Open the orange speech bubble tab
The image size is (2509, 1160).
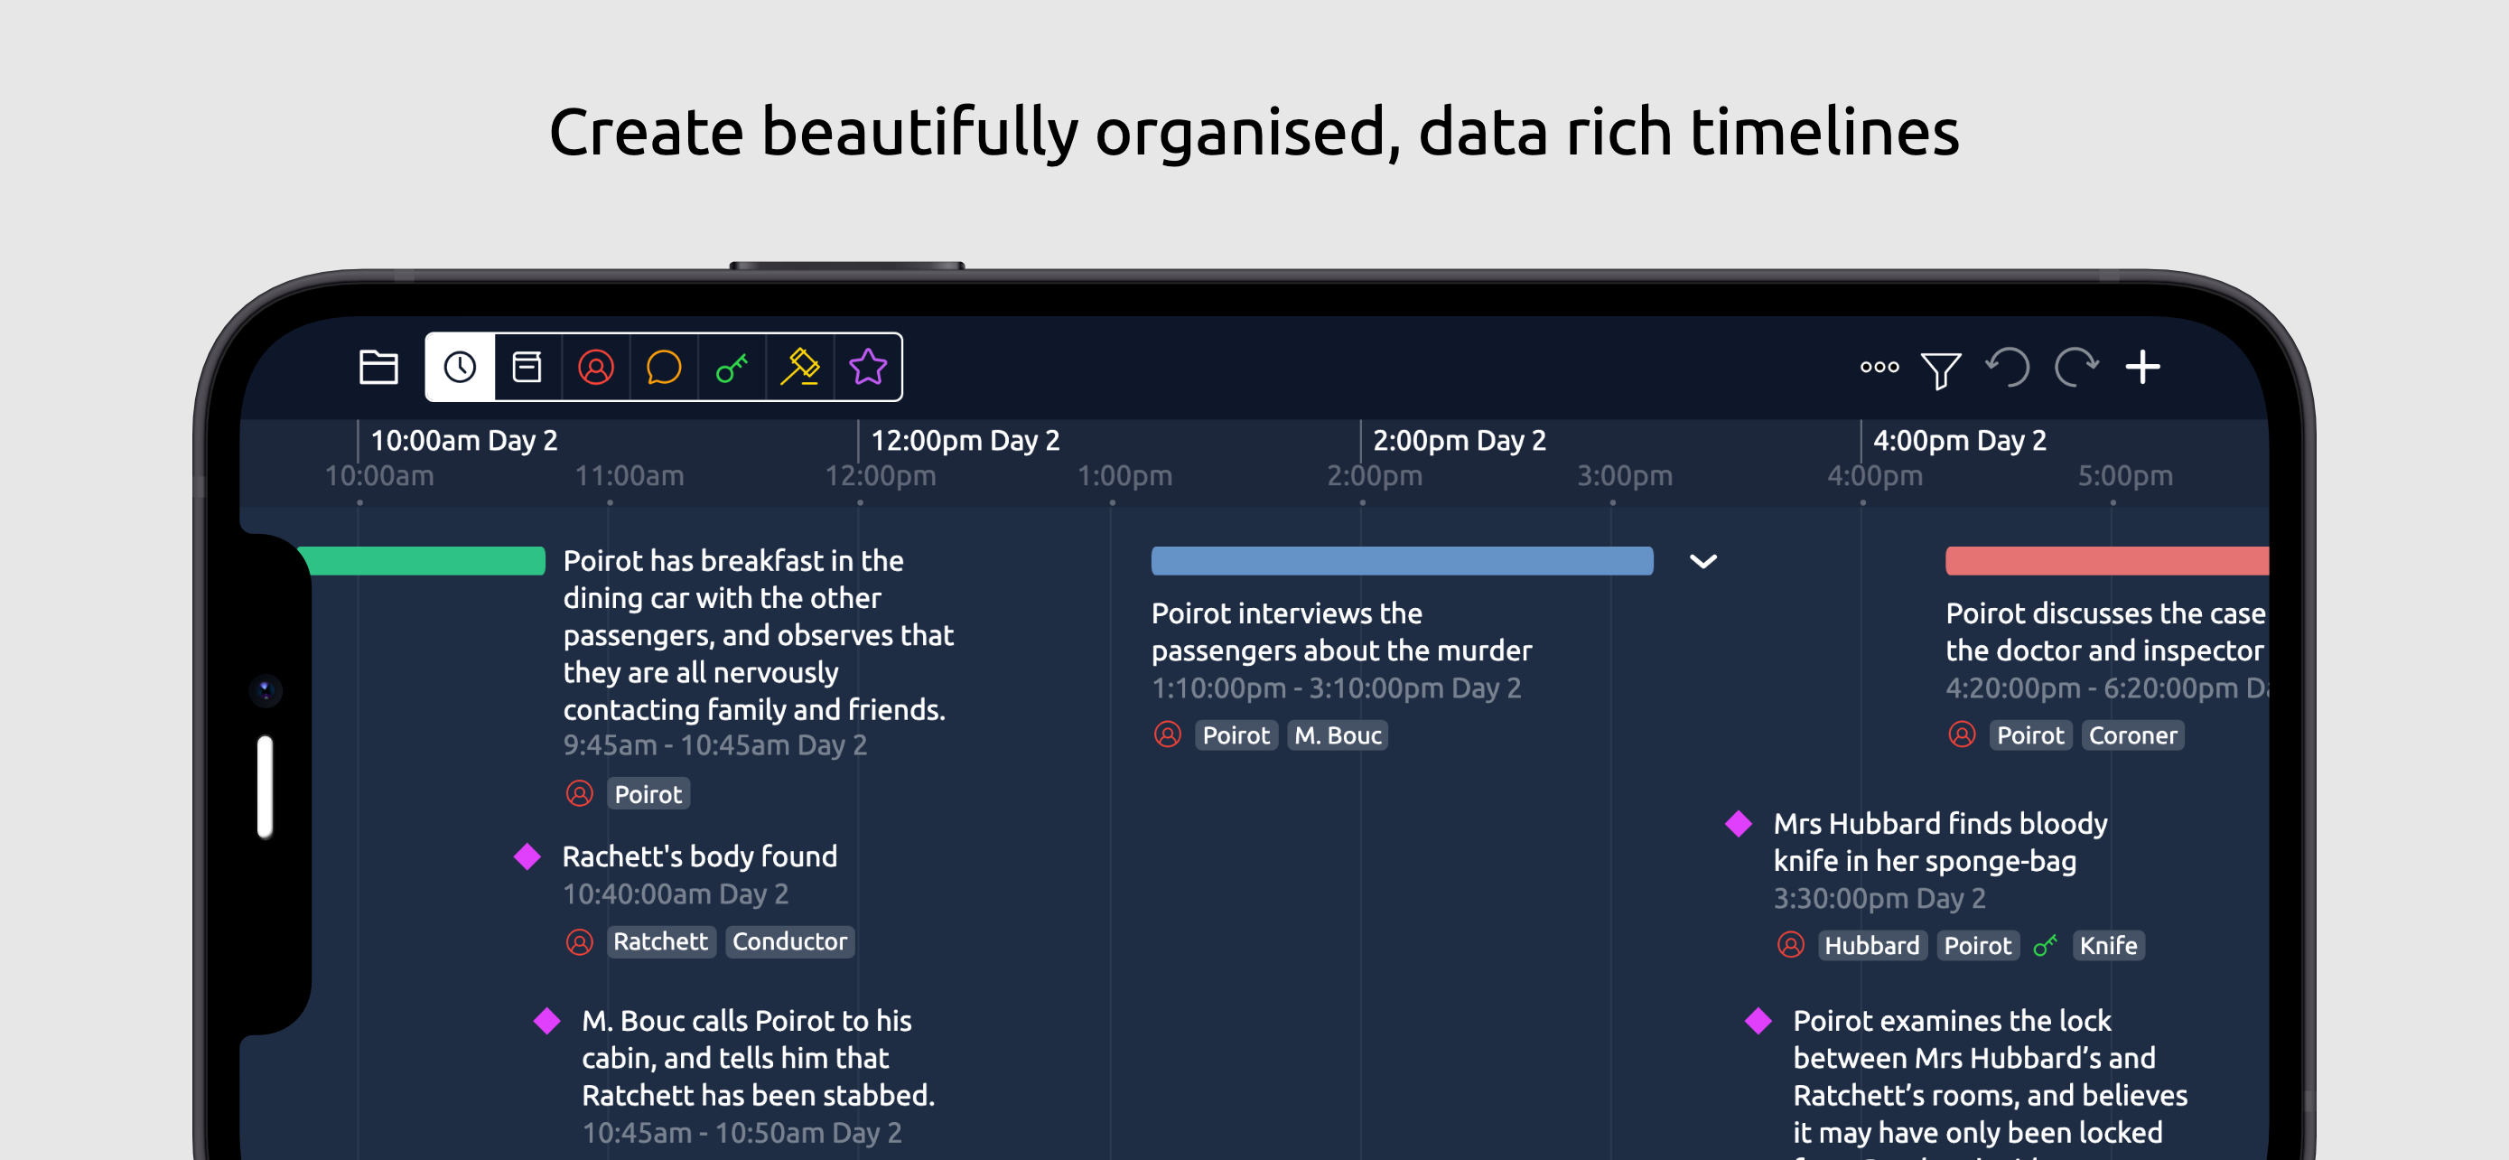coord(663,367)
